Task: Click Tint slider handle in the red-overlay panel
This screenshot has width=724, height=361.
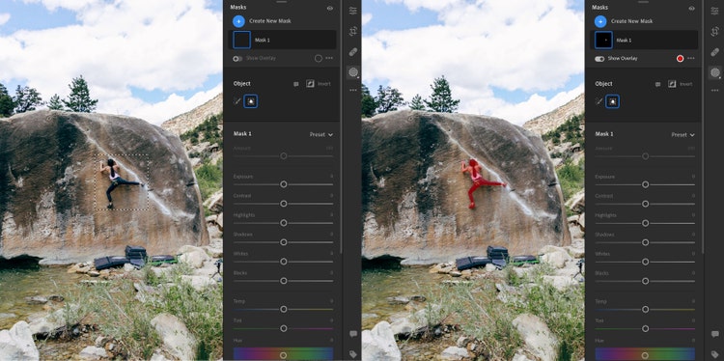Action: [646, 329]
